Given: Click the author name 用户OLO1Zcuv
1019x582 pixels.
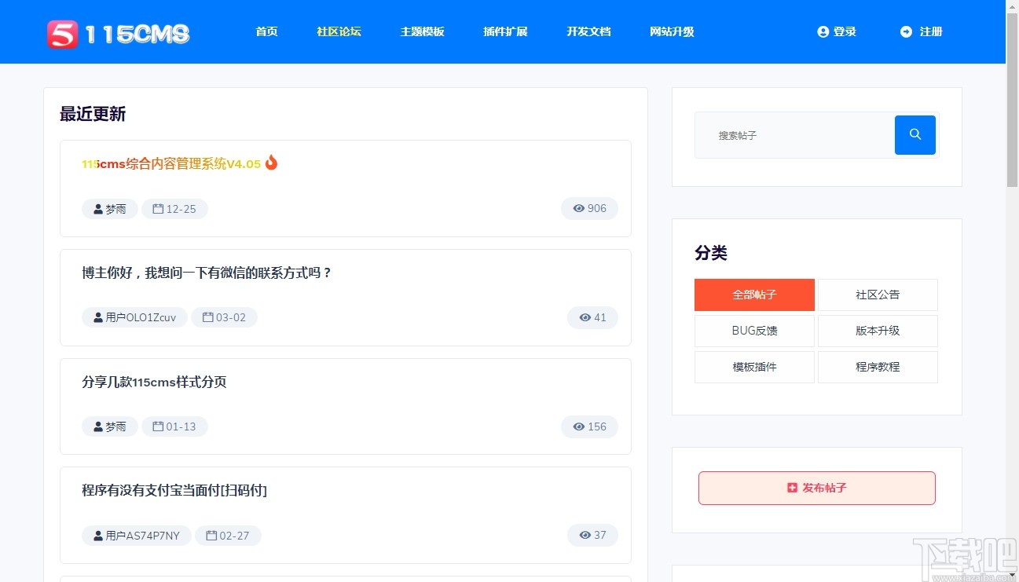Looking at the screenshot, I should click(x=141, y=318).
